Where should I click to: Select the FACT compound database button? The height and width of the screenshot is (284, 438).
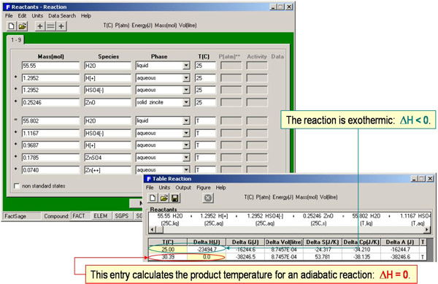tap(79, 216)
